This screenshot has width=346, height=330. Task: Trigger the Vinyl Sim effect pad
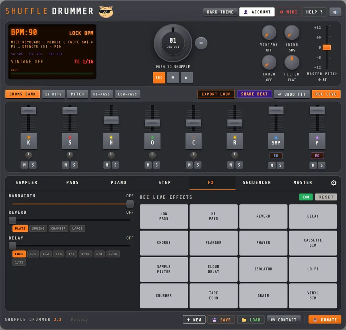coord(313,295)
